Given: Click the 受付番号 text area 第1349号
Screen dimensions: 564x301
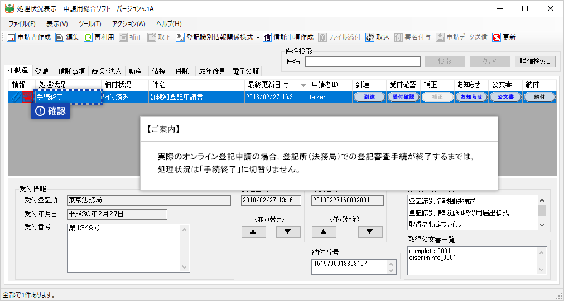Looking at the screenshot, I should tap(128, 248).
